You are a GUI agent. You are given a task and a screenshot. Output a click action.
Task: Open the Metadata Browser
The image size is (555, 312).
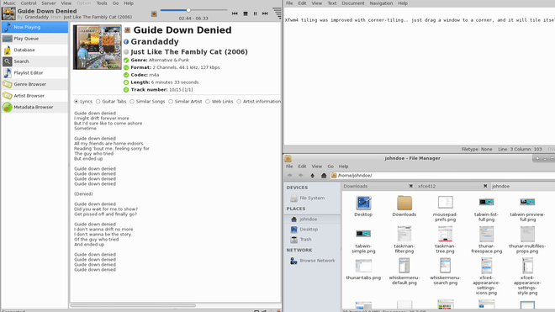click(34, 107)
